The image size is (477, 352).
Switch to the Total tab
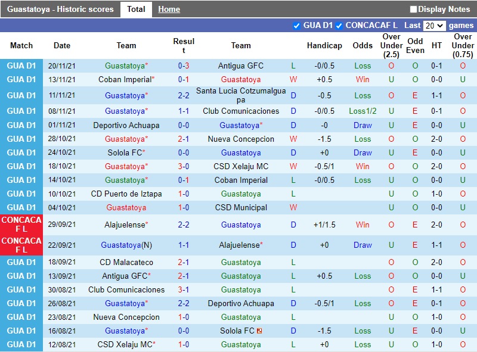pyautogui.click(x=136, y=10)
